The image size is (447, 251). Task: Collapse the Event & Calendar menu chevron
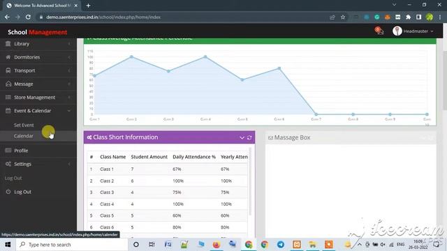69,111
